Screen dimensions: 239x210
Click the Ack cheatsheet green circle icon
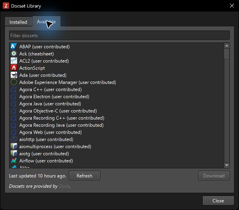14,53
